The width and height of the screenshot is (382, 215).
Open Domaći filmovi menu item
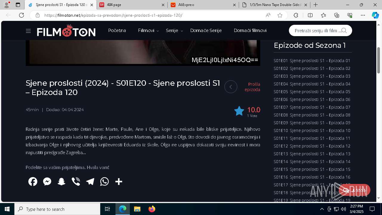[250, 30]
